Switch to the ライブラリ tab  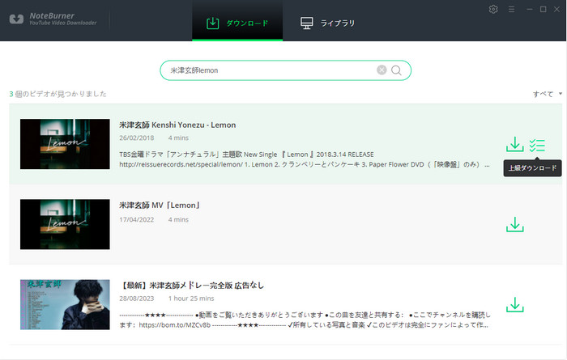click(328, 23)
